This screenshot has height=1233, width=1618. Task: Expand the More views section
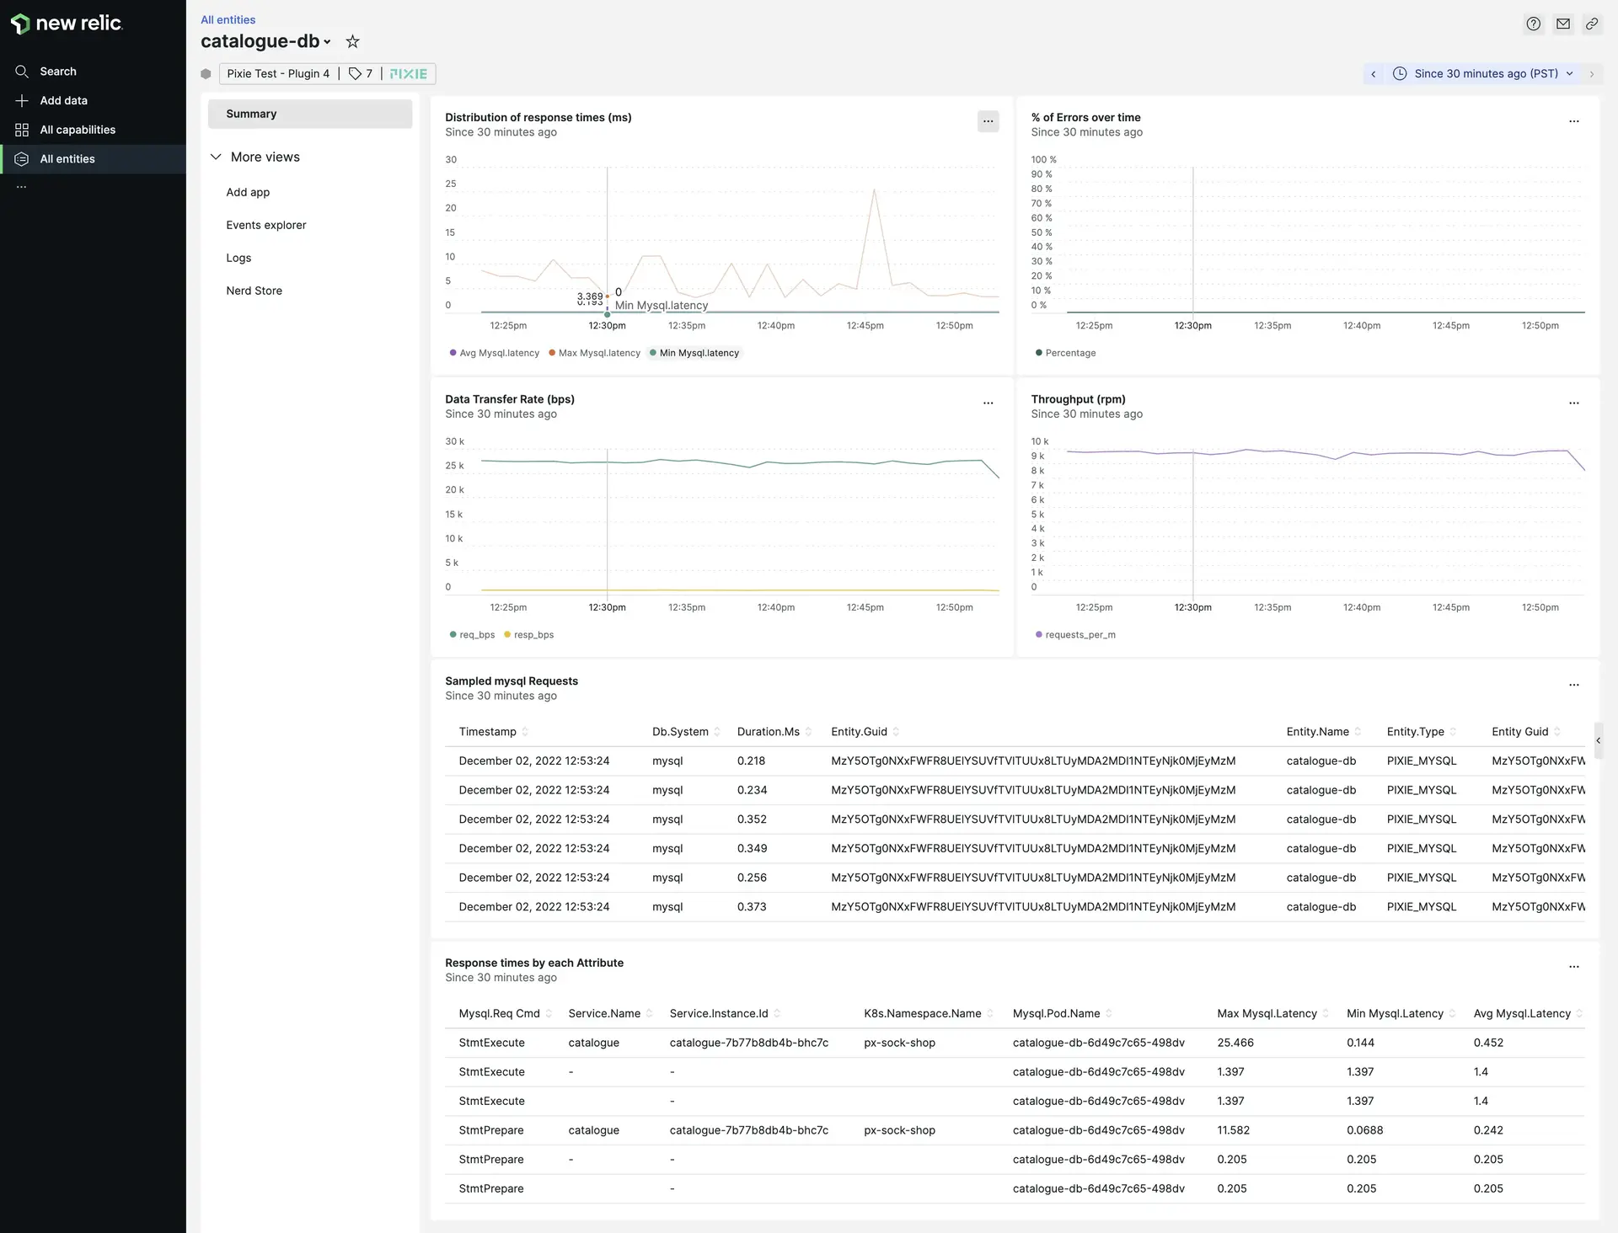[217, 158]
